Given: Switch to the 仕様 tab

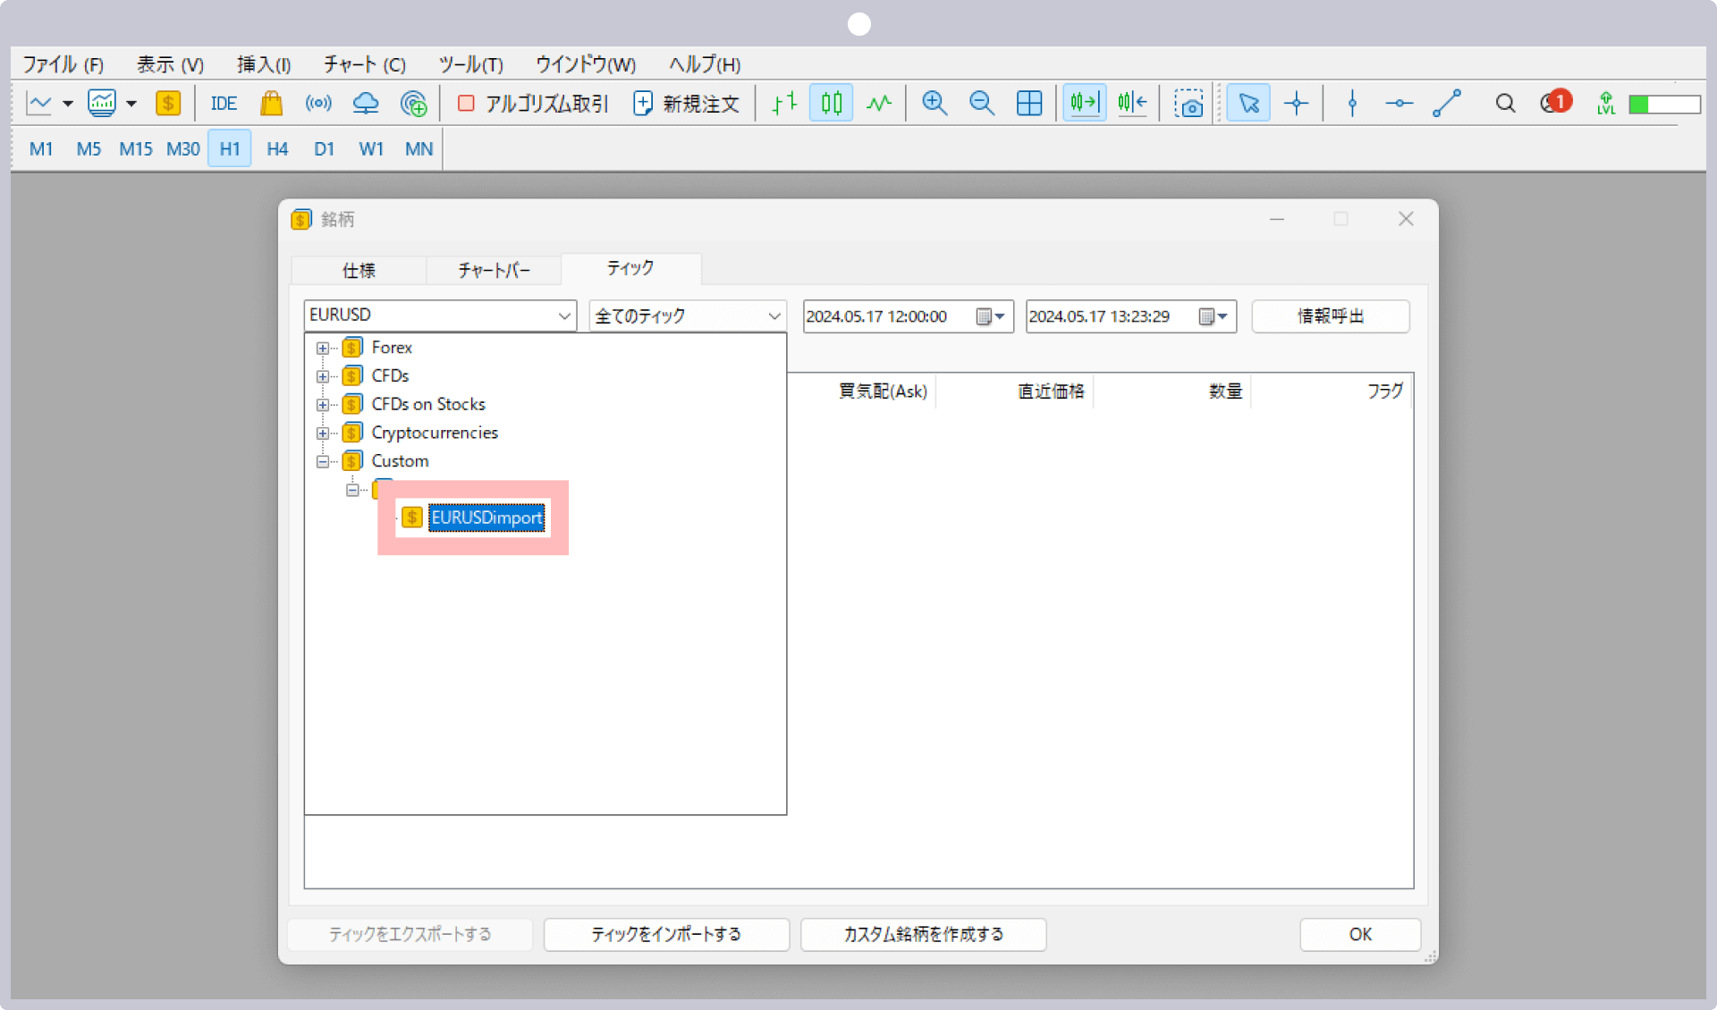Looking at the screenshot, I should coord(359,270).
